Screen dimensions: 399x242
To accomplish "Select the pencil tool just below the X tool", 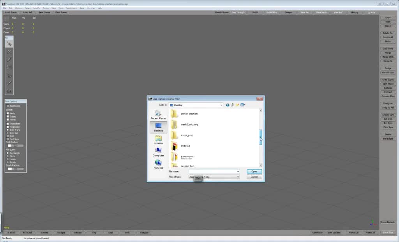I will click(9, 60).
